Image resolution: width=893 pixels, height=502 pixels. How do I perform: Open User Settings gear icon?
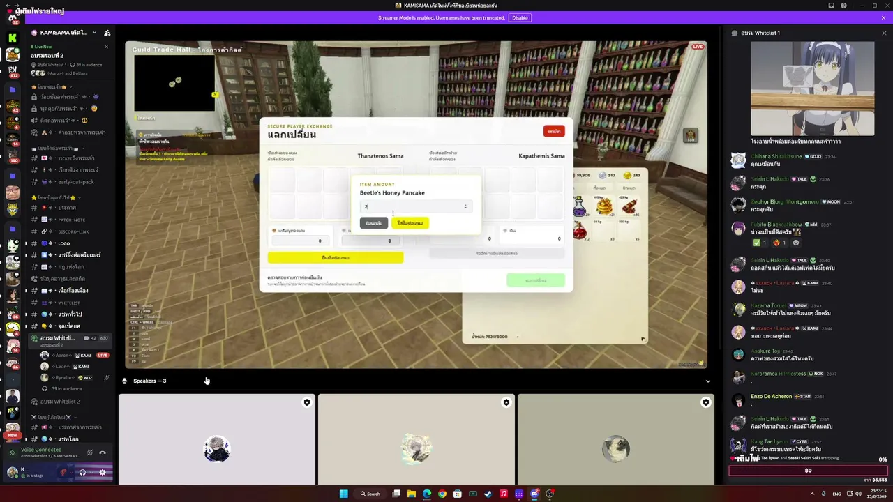click(102, 472)
